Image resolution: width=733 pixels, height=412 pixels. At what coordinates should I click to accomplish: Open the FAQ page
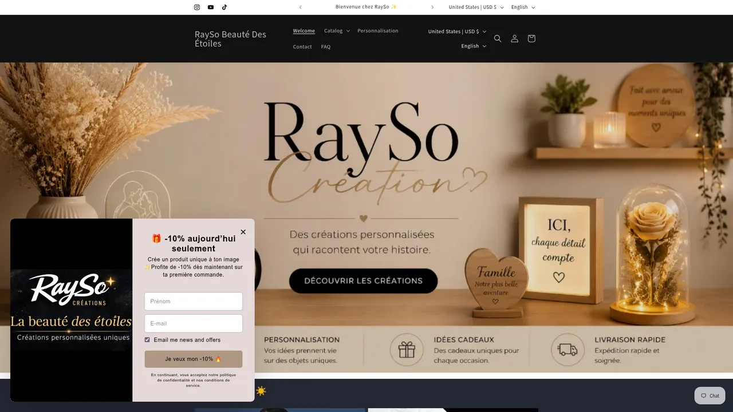pyautogui.click(x=326, y=47)
